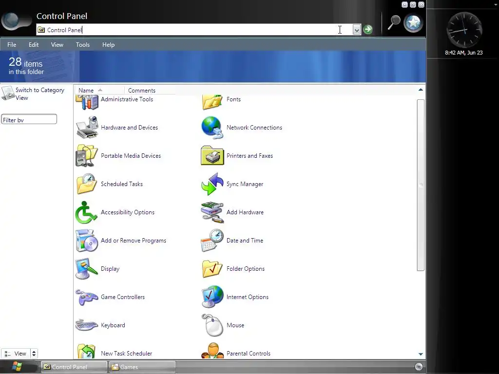Open the File menu
The image size is (499, 374).
click(12, 45)
